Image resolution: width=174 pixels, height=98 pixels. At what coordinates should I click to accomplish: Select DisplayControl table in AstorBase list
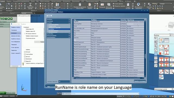pos(52,26)
